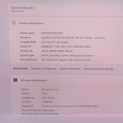
Task: Select the Device ID value 8ABE82D4
Action: click(66, 47)
